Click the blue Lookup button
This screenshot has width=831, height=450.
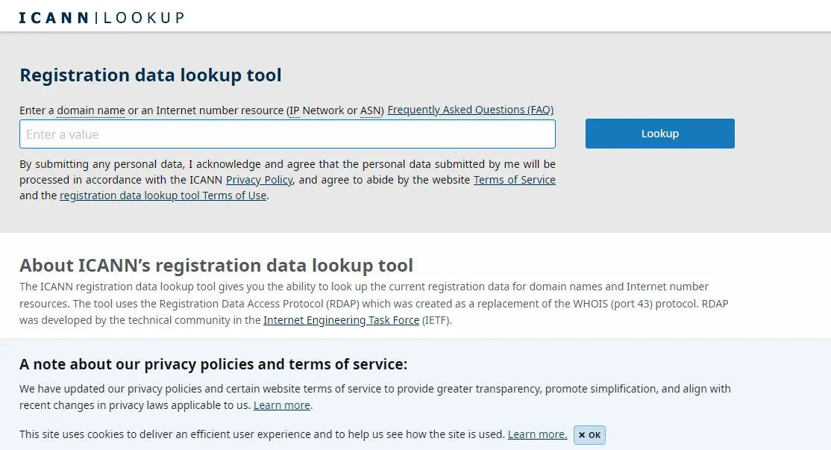[x=660, y=134]
